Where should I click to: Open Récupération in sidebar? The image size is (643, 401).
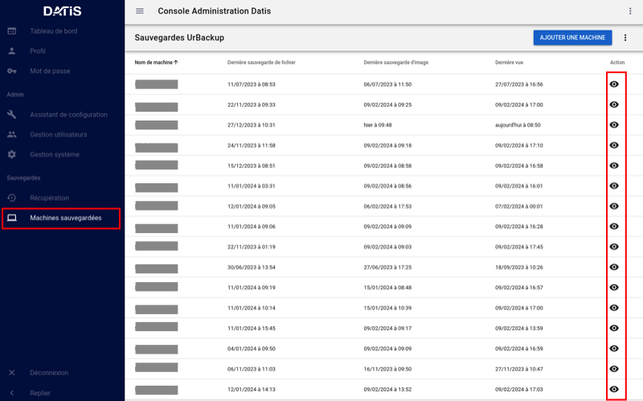(x=49, y=198)
